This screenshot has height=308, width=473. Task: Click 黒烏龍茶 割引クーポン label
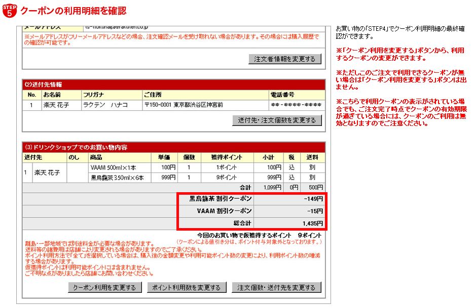(221, 199)
